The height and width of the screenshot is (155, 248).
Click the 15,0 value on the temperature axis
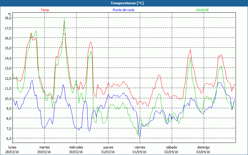[8, 48]
